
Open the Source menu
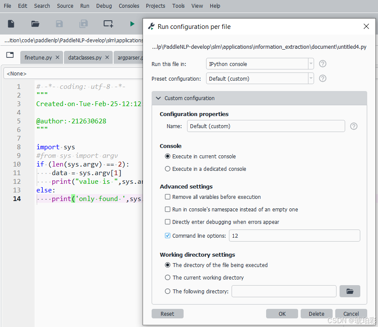tap(65, 6)
